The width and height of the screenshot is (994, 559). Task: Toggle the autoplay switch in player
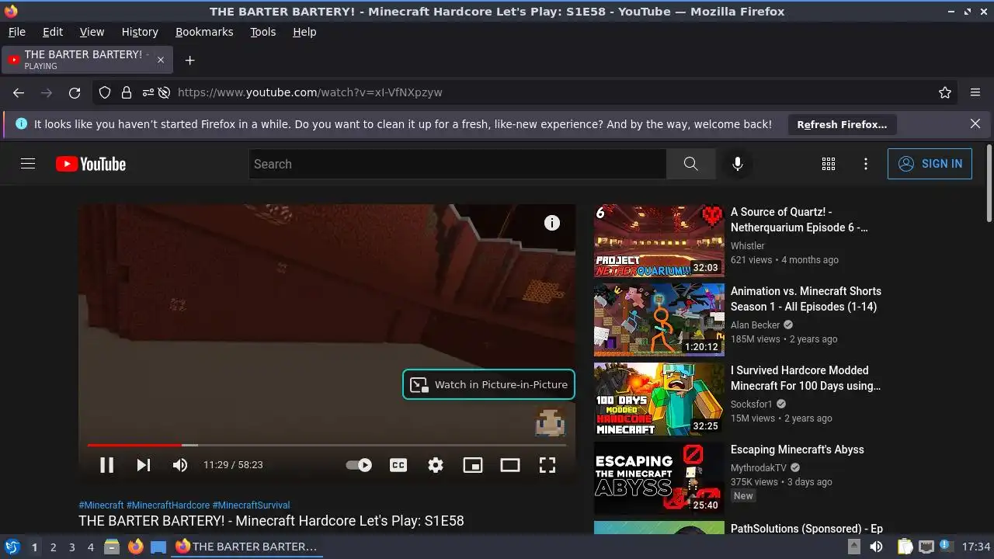click(x=359, y=465)
